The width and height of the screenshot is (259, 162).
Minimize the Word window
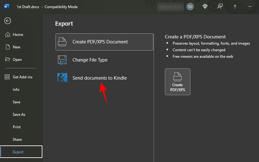250,7
